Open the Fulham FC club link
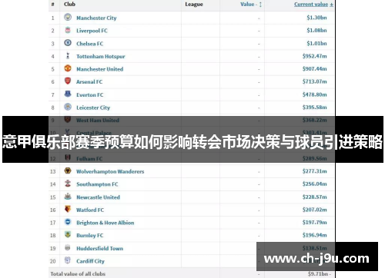The image size is (385, 278). (x=89, y=159)
